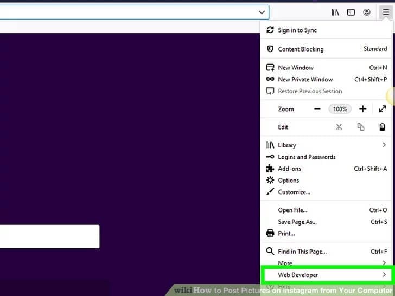Decrease zoom with the minus button
The height and width of the screenshot is (296, 395).
tap(317, 109)
